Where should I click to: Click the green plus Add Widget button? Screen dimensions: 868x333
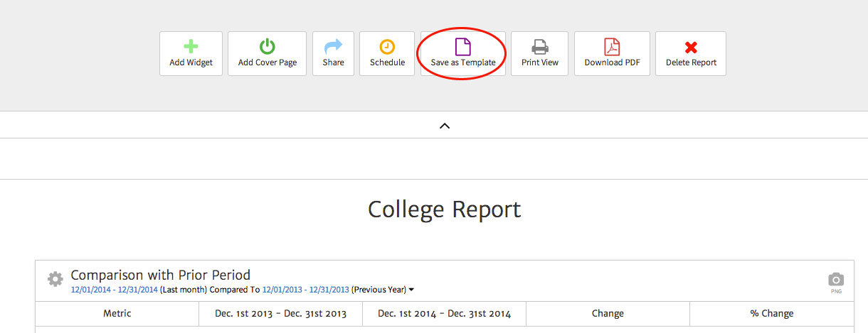click(191, 53)
